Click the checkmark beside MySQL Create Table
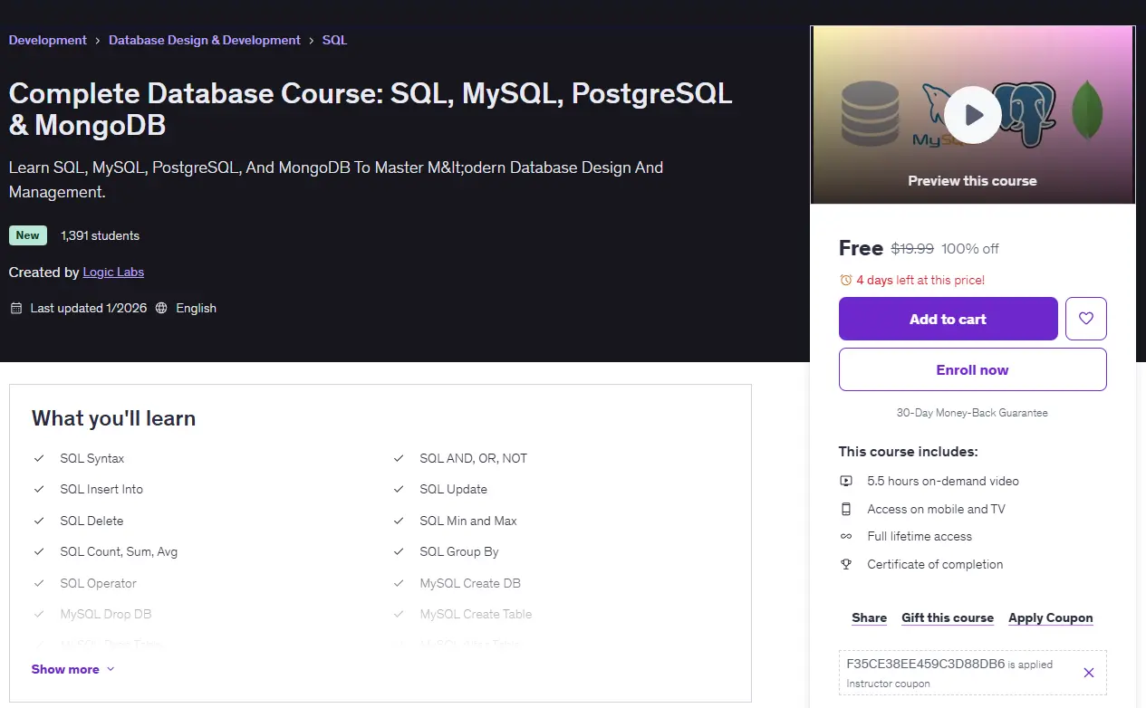 click(399, 614)
